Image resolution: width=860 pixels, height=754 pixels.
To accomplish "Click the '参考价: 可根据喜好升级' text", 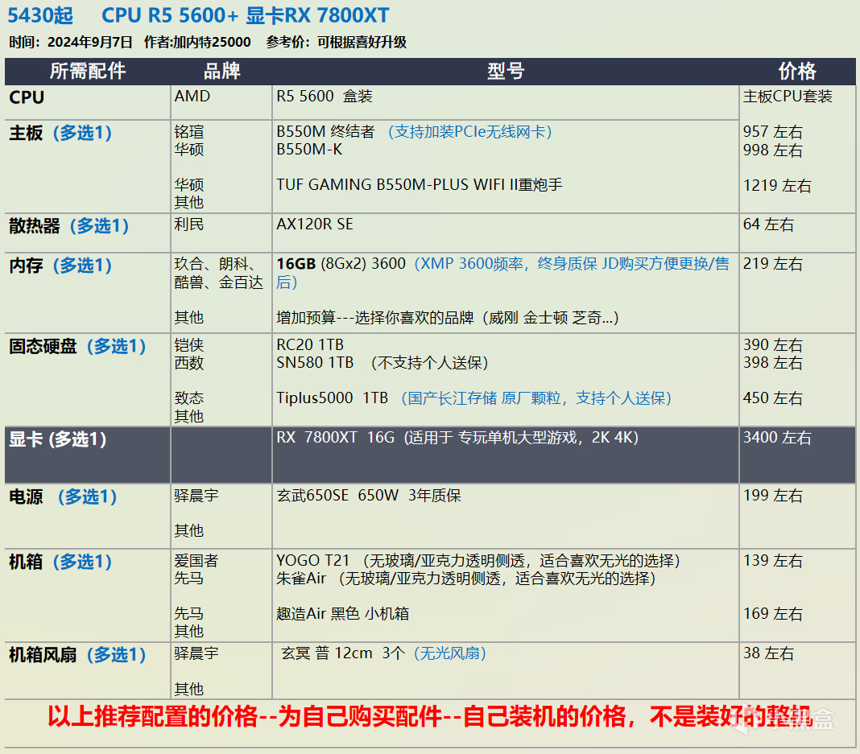I will coord(337,42).
